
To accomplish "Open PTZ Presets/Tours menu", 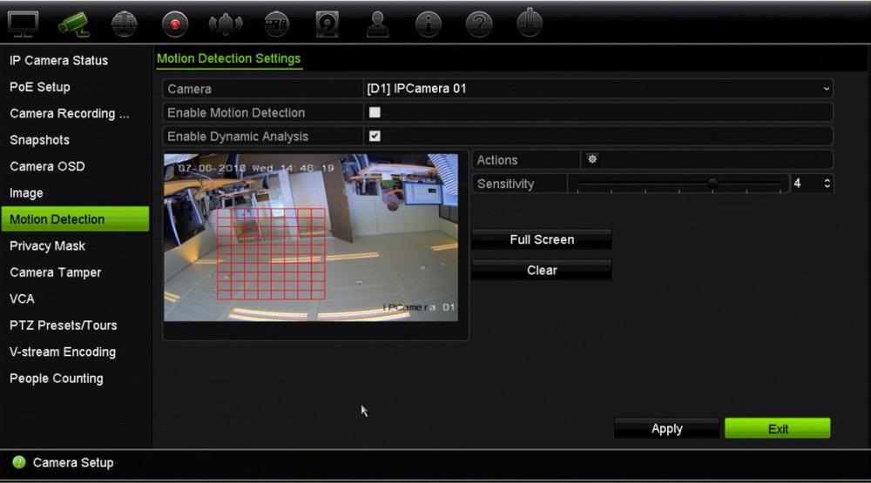I will coord(64,325).
